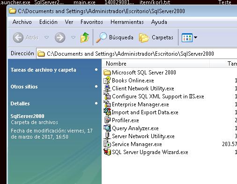
Task: Click desktop item main.exe label
Action: [84, 2]
